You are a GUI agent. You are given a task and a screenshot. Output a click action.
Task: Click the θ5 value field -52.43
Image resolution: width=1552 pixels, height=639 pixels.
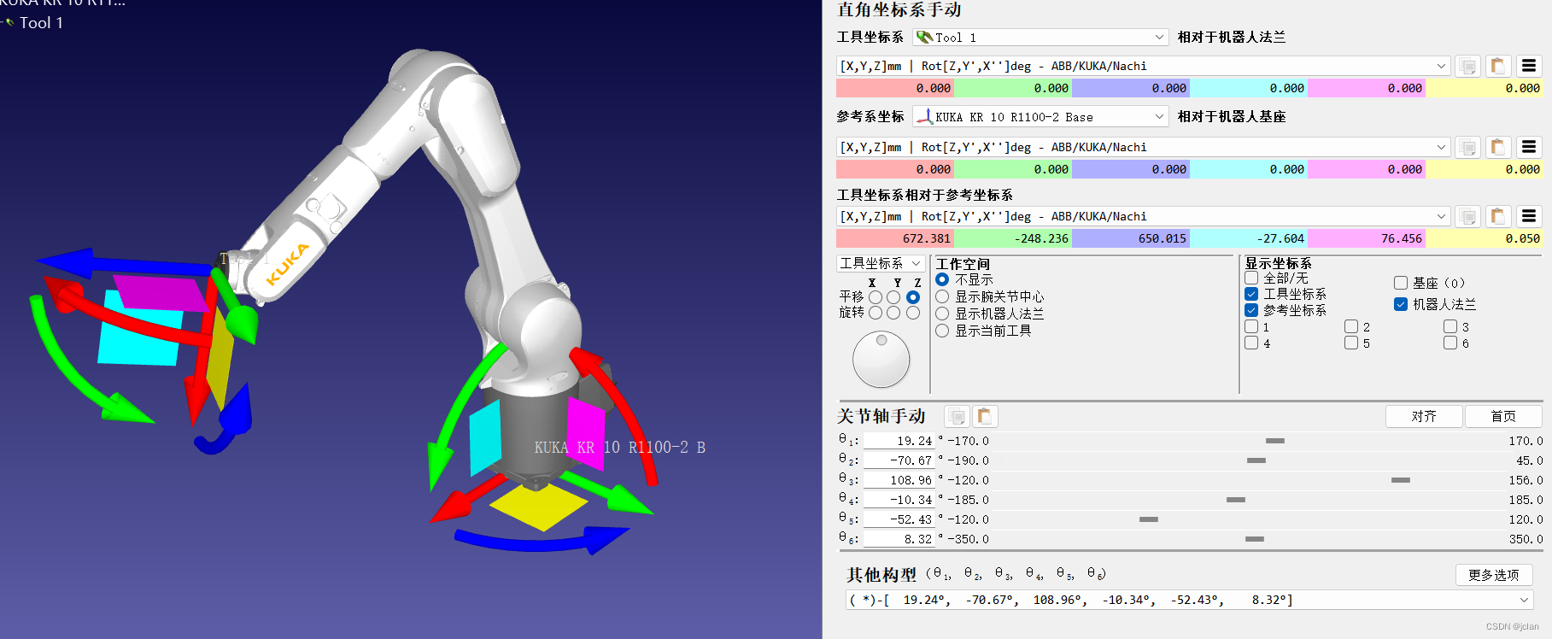tap(899, 519)
